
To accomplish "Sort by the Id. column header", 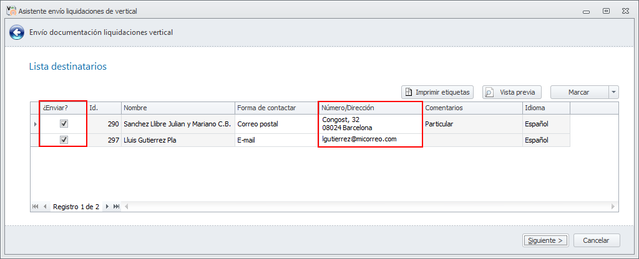I will (x=104, y=108).
